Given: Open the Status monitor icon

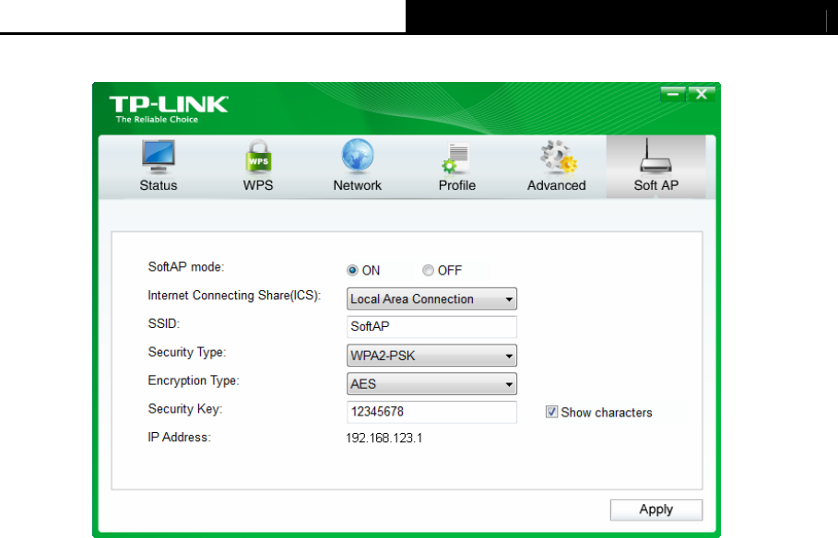Looking at the screenshot, I should tap(159, 157).
